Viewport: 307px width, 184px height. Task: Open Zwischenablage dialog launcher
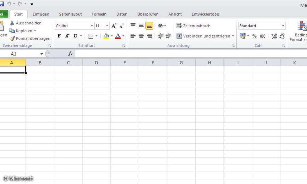(50, 46)
